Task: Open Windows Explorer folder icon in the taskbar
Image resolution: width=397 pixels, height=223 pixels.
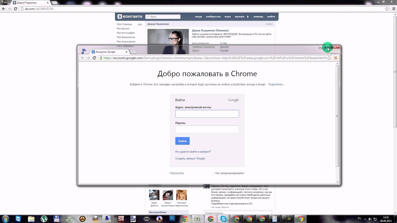Action: pos(31,219)
